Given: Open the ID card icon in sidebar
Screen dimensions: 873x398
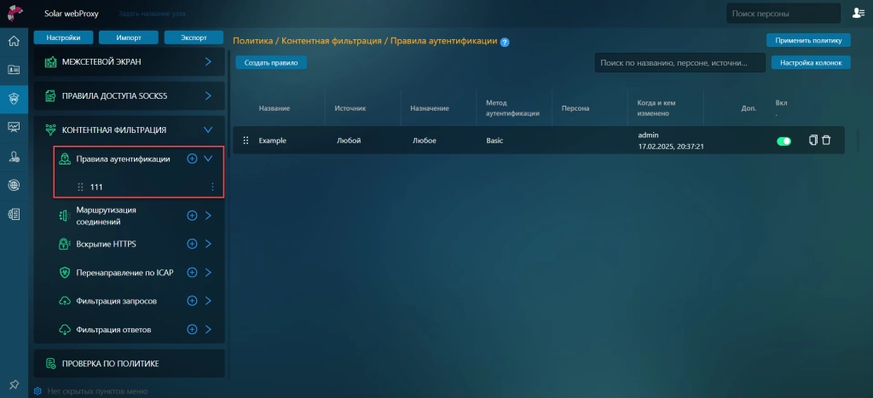Looking at the screenshot, I should click(x=14, y=70).
